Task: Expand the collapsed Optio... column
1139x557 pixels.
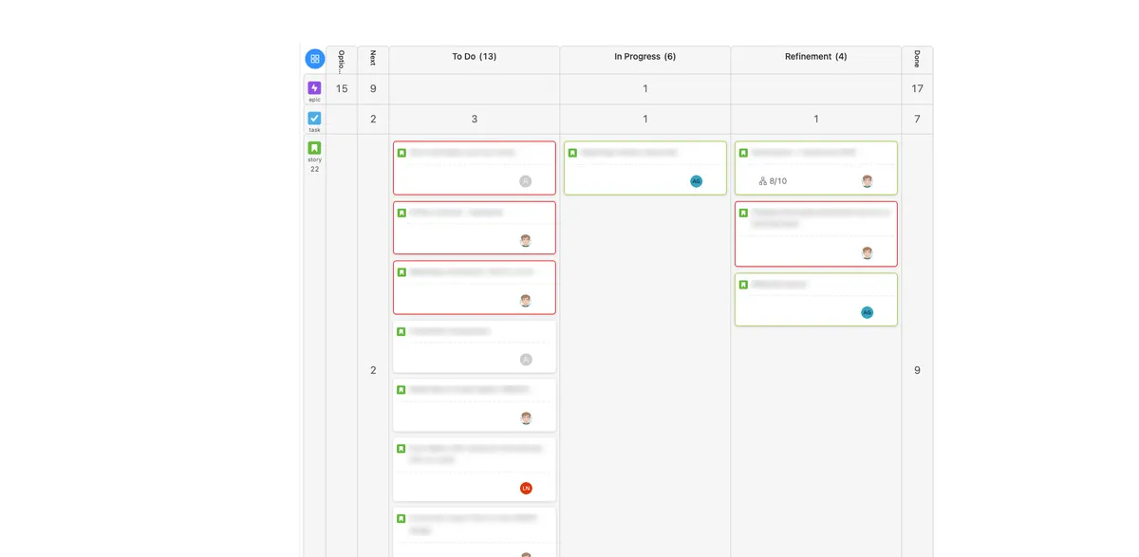Action: coord(342,60)
